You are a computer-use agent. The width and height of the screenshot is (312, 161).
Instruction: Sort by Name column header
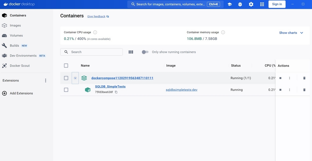pyautogui.click(x=85, y=66)
